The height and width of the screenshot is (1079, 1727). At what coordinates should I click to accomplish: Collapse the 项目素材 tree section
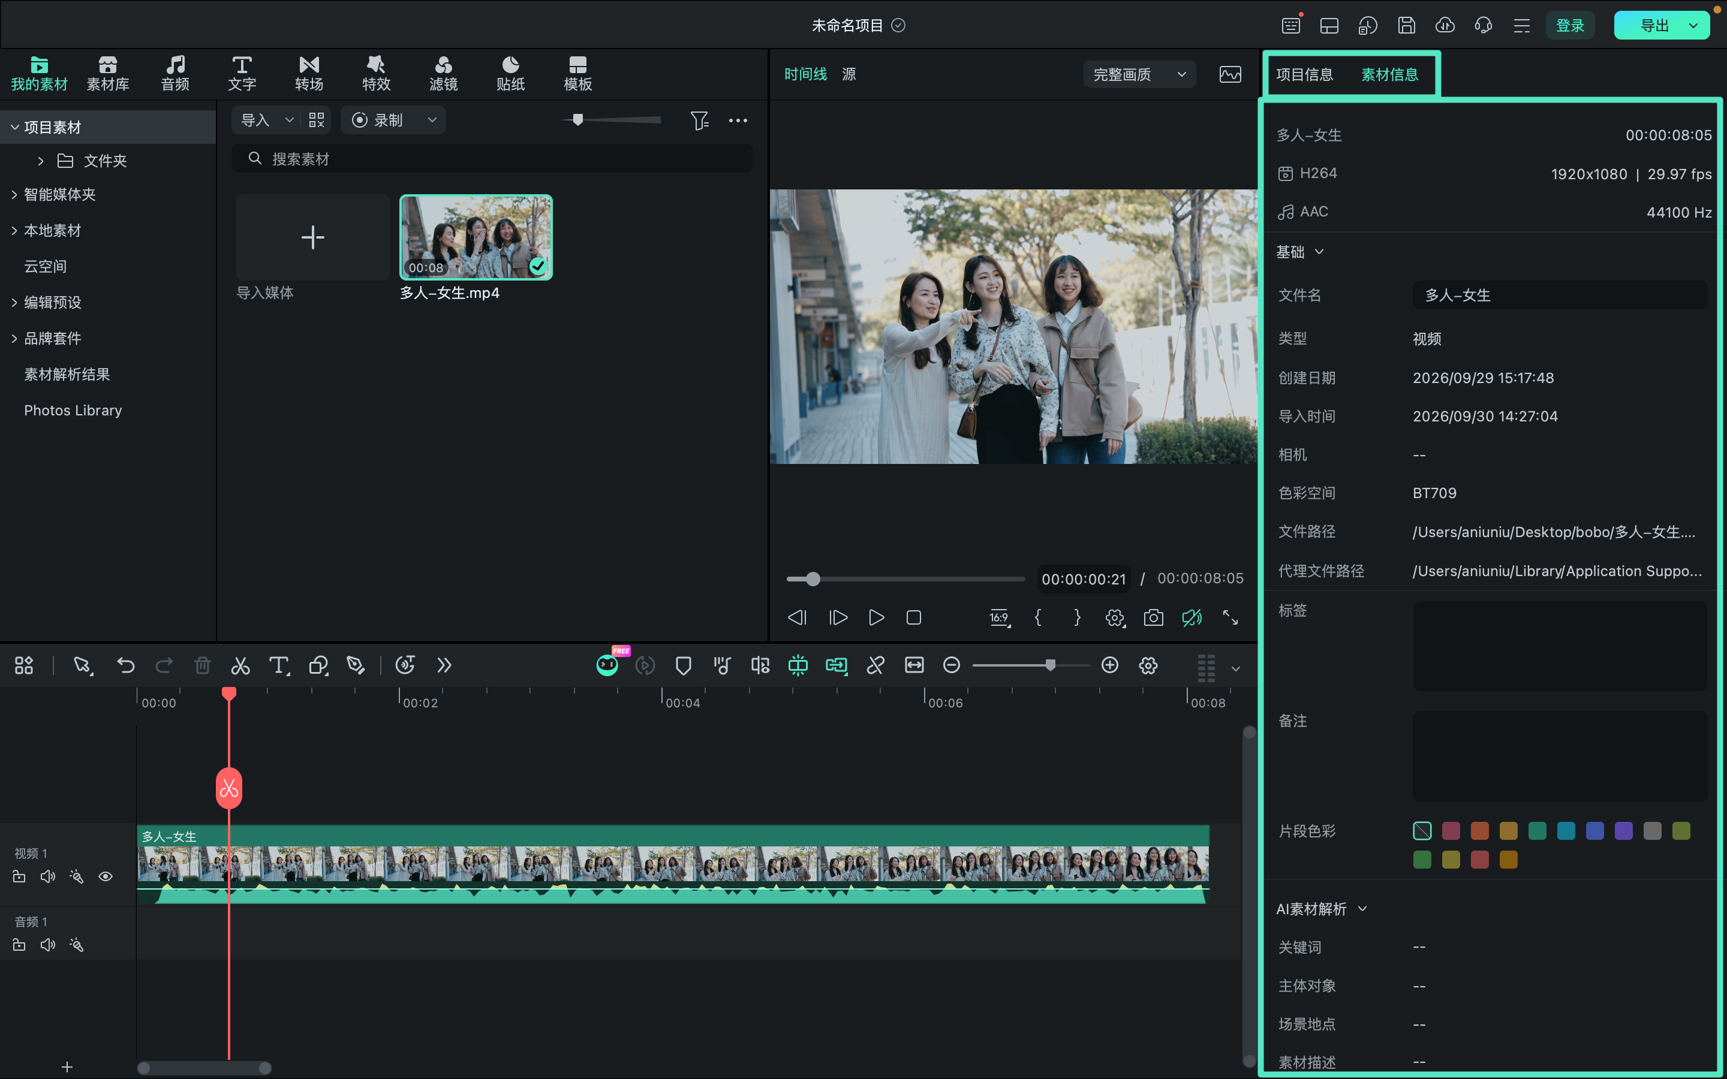coord(14,127)
